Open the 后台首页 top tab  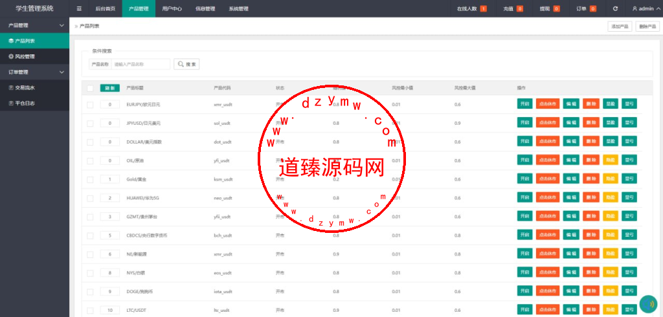pyautogui.click(x=106, y=8)
